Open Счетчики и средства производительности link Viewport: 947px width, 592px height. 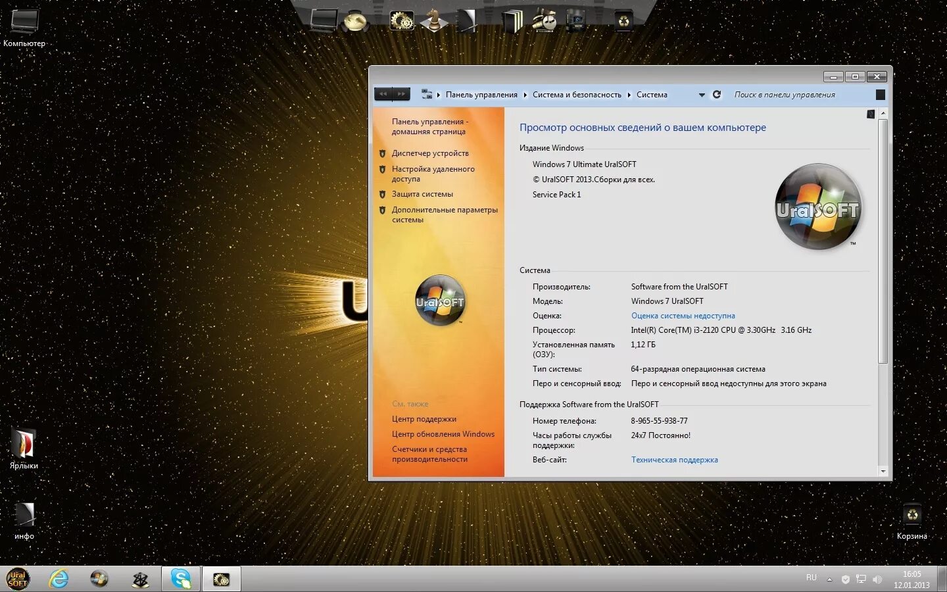429,454
